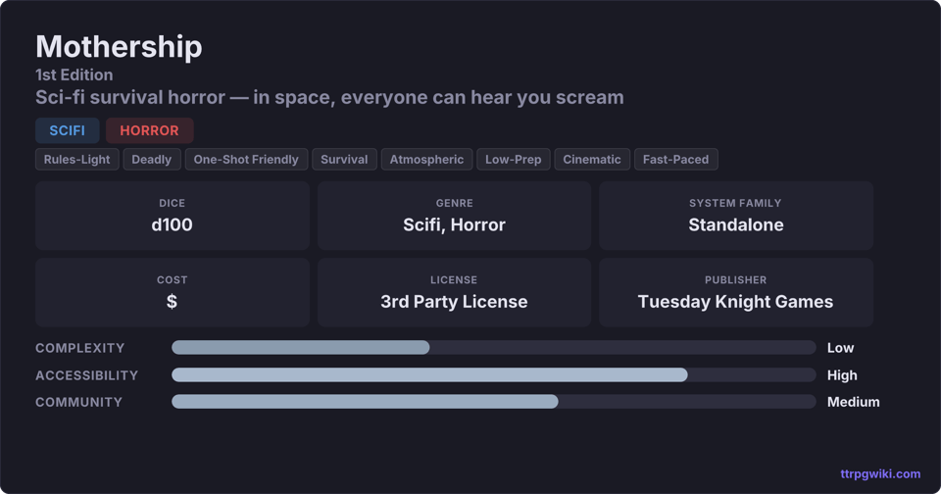Click the Complexity rating bar

pos(493,348)
